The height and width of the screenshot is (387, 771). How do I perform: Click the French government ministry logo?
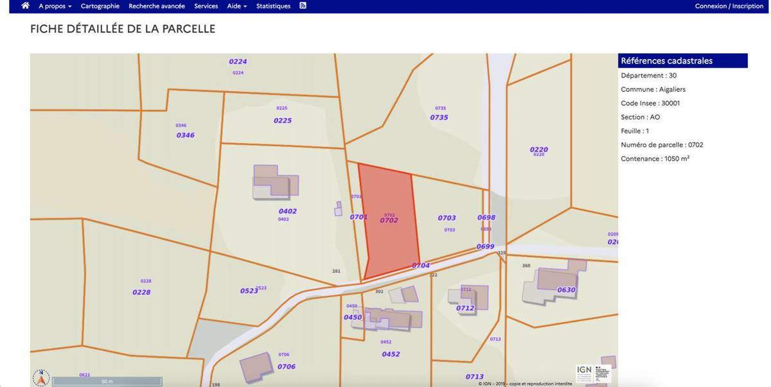603,373
